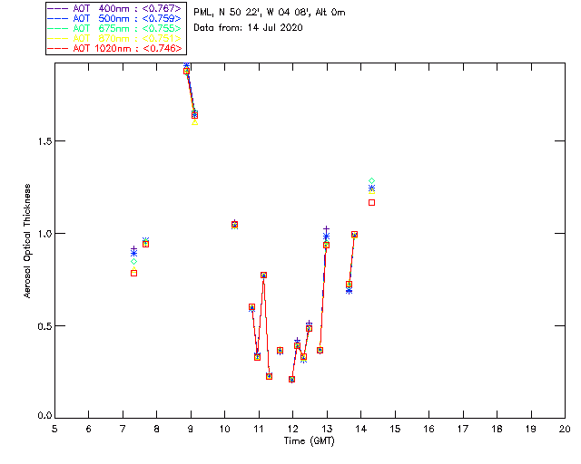Click the isolated red square marker after 14 GMT
The height and width of the screenshot is (464, 581).
coord(371,203)
